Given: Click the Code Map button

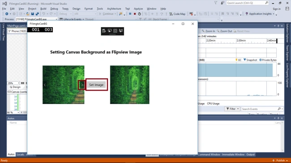Looking at the screenshot, I should coord(177,14).
